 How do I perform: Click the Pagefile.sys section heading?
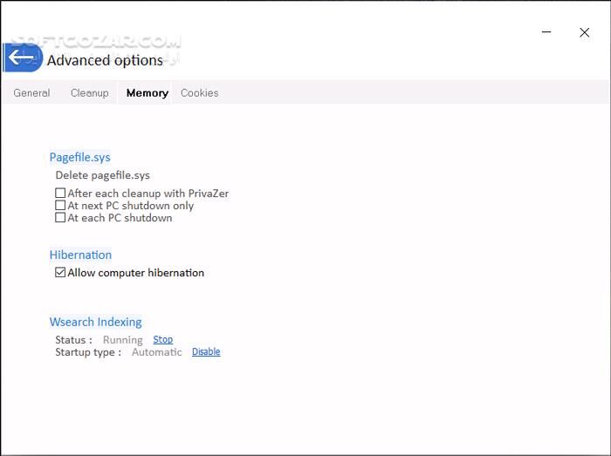79,158
